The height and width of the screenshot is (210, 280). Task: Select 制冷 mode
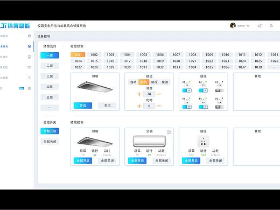(154, 82)
